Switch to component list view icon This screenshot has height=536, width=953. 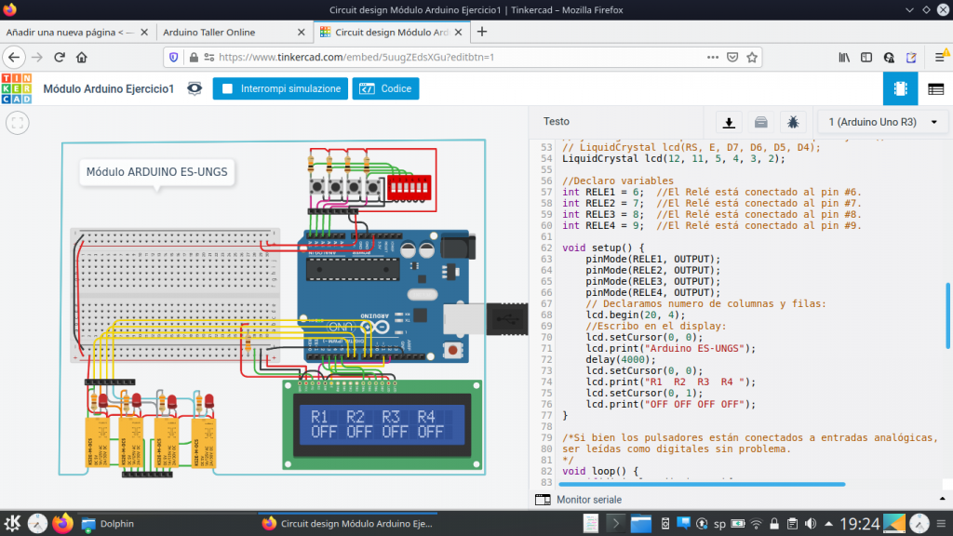(935, 89)
